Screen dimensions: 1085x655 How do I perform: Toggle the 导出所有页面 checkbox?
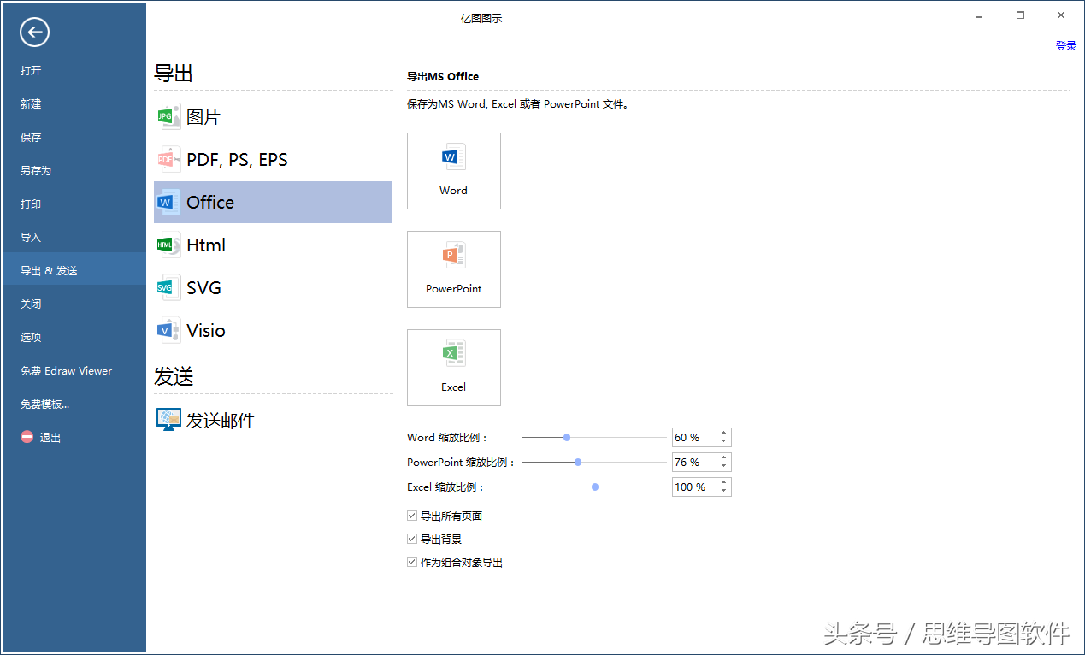click(412, 516)
